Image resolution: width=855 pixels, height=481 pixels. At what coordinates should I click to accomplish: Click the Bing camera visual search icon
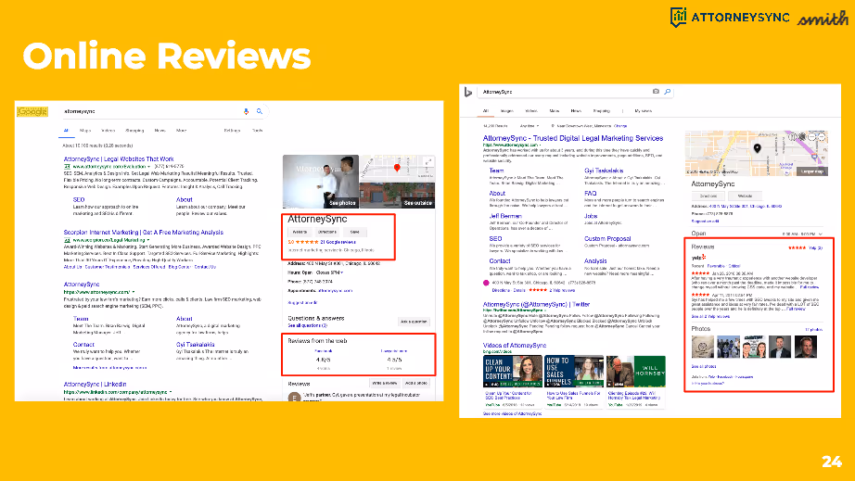click(656, 92)
